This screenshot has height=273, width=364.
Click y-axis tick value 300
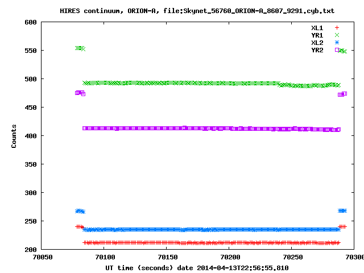coord(31,193)
